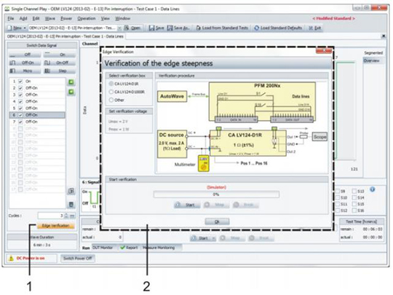This screenshot has width=393, height=295.
Task: Close the document tab with the X icon
Action: pyautogui.click(x=384, y=36)
